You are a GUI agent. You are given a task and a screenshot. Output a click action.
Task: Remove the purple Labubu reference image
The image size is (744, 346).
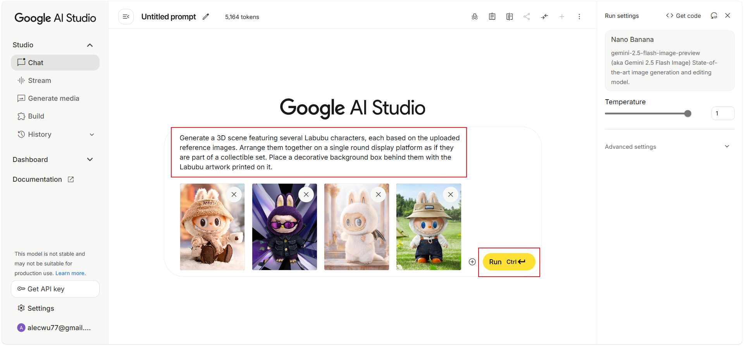point(306,195)
